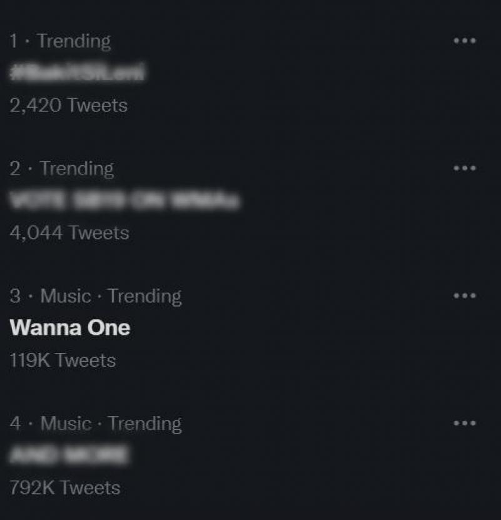Click the 792K Tweets count

(x=64, y=487)
